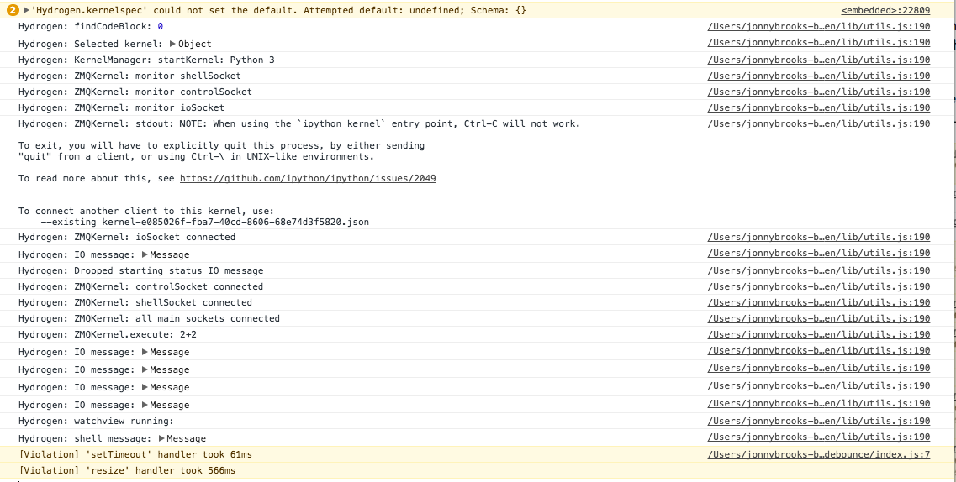The image size is (956, 482).
Task: Open utils.js:190 link for startKernel Python 3 row
Action: coord(819,60)
